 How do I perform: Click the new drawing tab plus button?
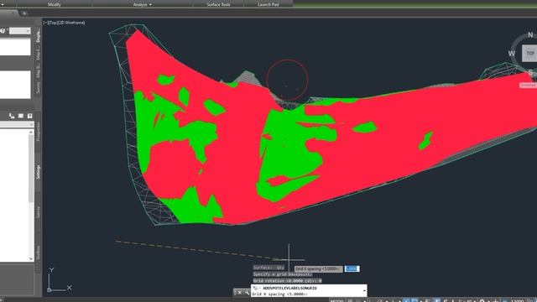24,13
